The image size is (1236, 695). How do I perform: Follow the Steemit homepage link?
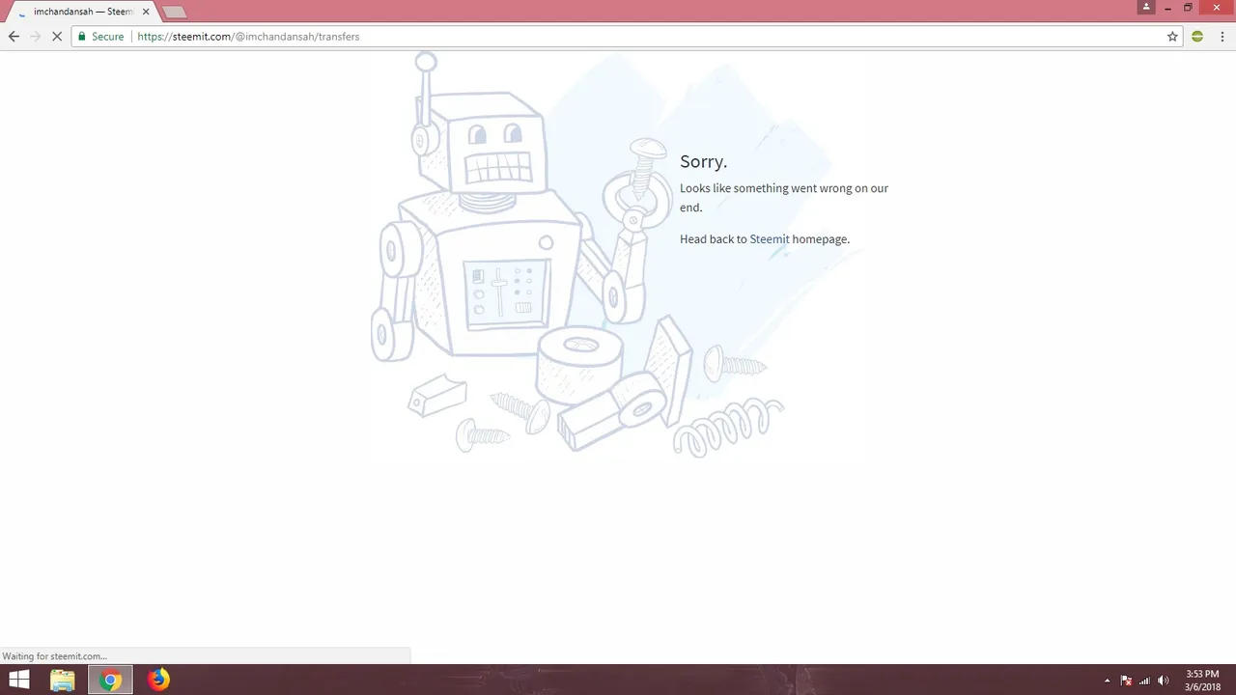click(x=770, y=239)
